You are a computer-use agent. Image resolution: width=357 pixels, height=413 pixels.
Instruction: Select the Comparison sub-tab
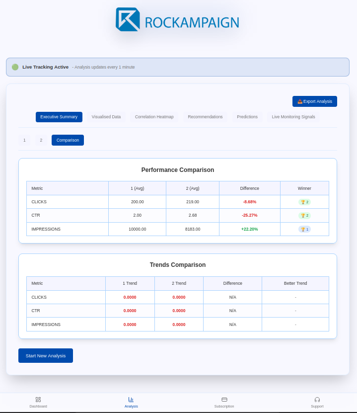tap(68, 140)
